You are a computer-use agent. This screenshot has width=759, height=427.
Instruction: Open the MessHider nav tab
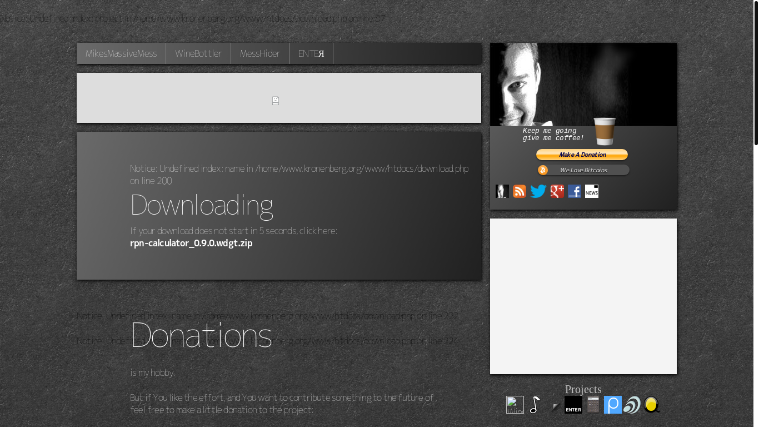260,53
